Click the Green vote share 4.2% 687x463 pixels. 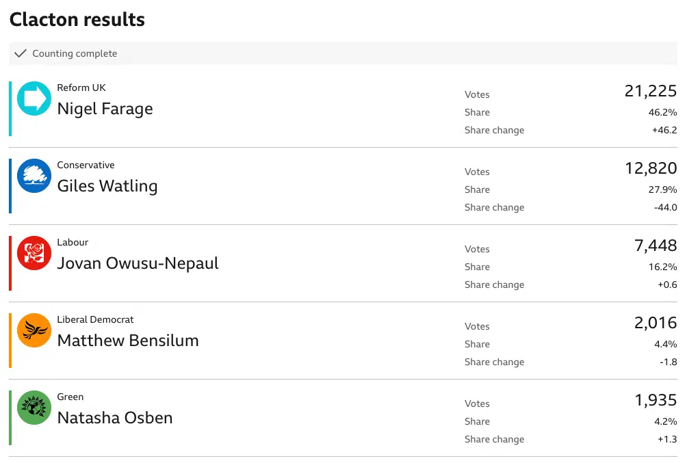click(666, 421)
